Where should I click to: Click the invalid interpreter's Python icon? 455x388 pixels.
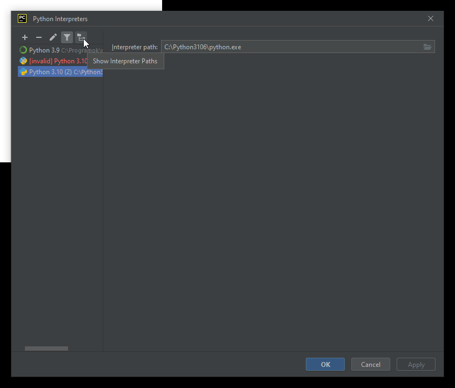tap(23, 61)
